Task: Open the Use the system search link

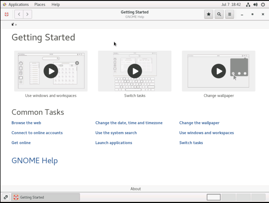Action: click(x=116, y=133)
